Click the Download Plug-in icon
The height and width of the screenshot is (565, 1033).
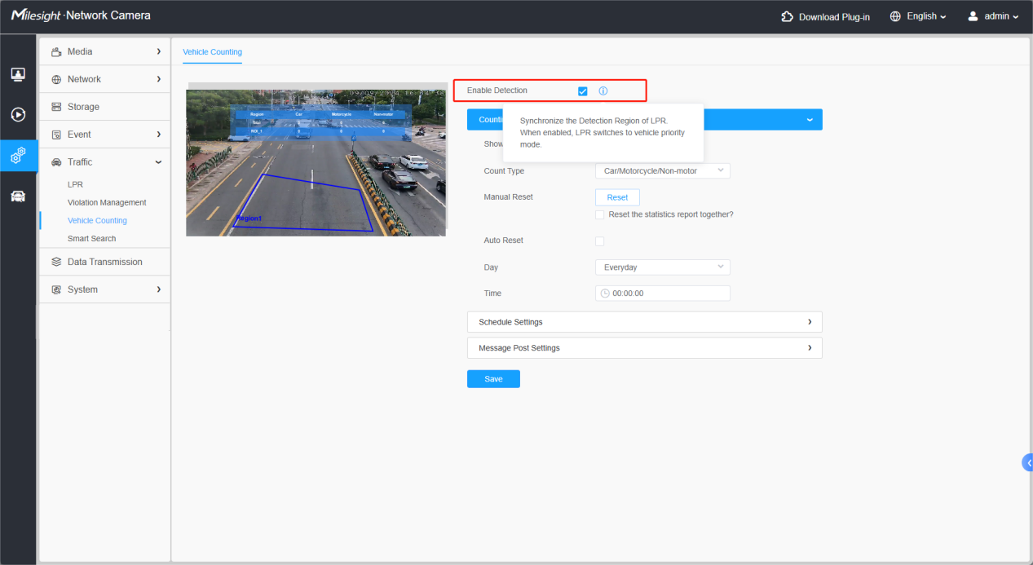point(787,16)
